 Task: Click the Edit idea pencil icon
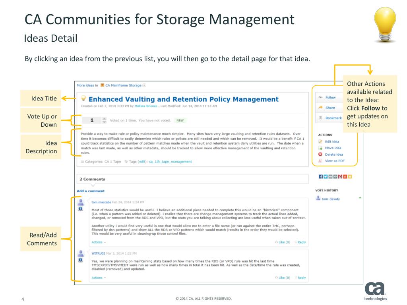[x=320, y=141]
